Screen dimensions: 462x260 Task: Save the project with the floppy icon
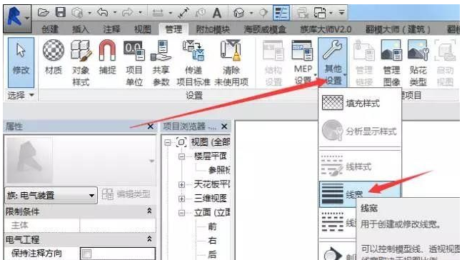coord(61,12)
